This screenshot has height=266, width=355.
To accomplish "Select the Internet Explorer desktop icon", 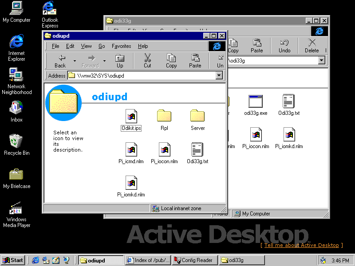I will point(16,48).
